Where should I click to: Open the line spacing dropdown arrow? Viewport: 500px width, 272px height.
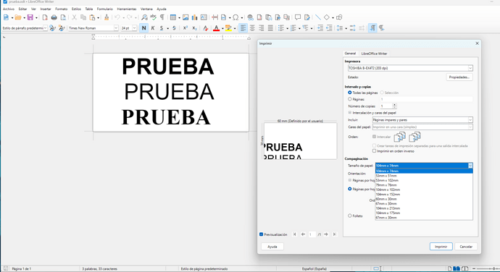point(346,28)
